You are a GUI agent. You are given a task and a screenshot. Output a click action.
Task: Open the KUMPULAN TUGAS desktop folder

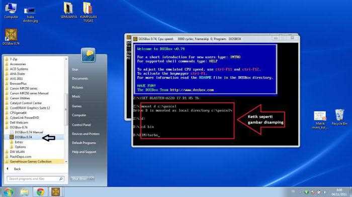tap(88, 13)
